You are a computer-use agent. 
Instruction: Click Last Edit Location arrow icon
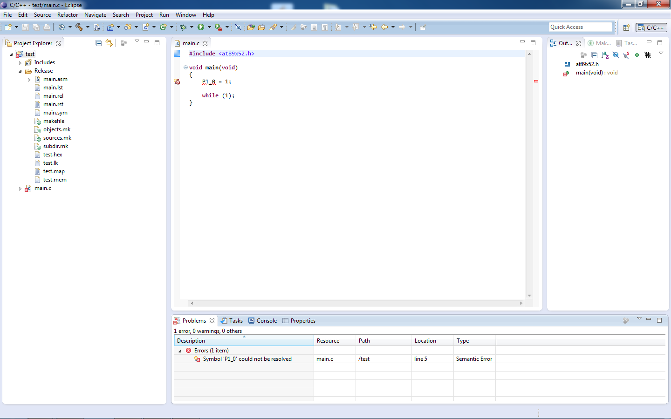click(373, 27)
